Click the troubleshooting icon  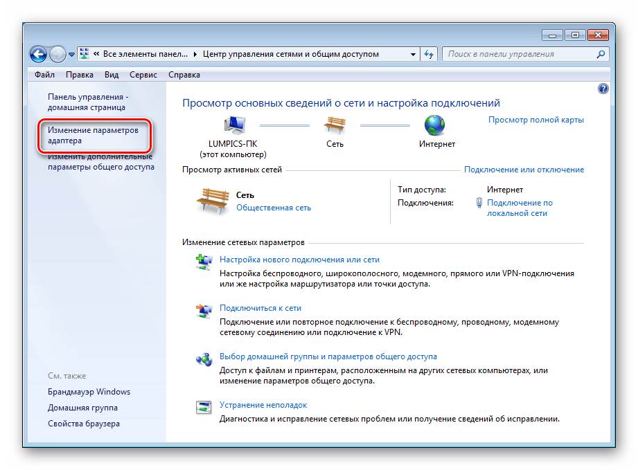(204, 407)
